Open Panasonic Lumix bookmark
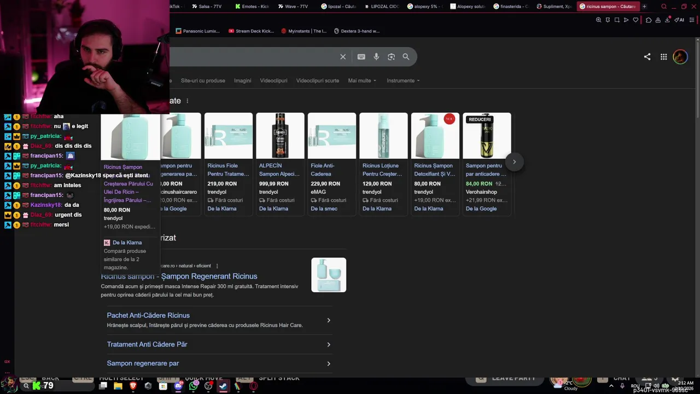This screenshot has height=394, width=700. tap(197, 31)
